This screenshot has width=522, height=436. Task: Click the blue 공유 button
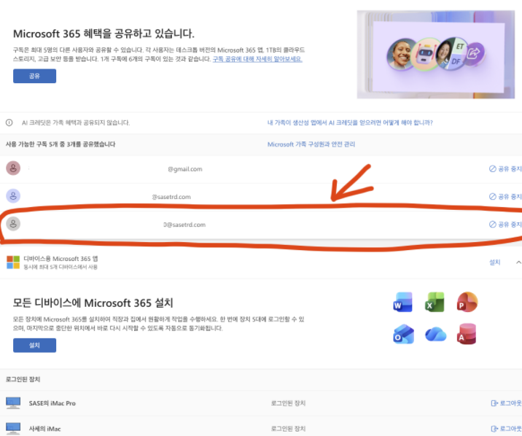(34, 76)
